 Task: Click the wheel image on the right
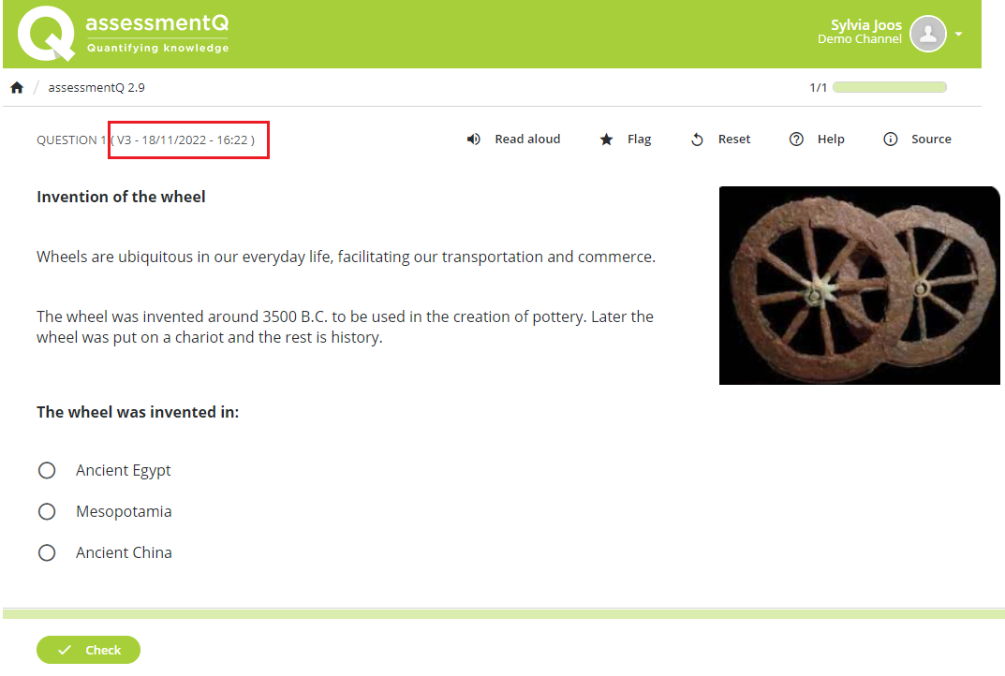[x=859, y=285]
